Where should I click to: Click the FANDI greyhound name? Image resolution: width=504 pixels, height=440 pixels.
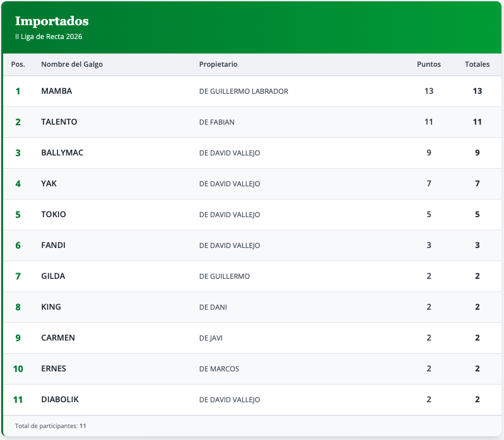53,245
